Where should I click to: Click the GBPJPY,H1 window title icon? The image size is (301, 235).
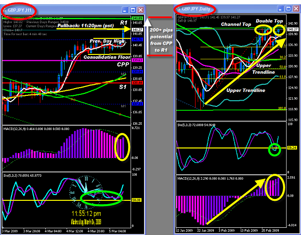coord(5,10)
